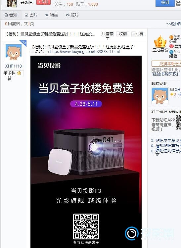Click the XHP1110 bear avatar in post
181x248 pixels.
(x=14, y=53)
